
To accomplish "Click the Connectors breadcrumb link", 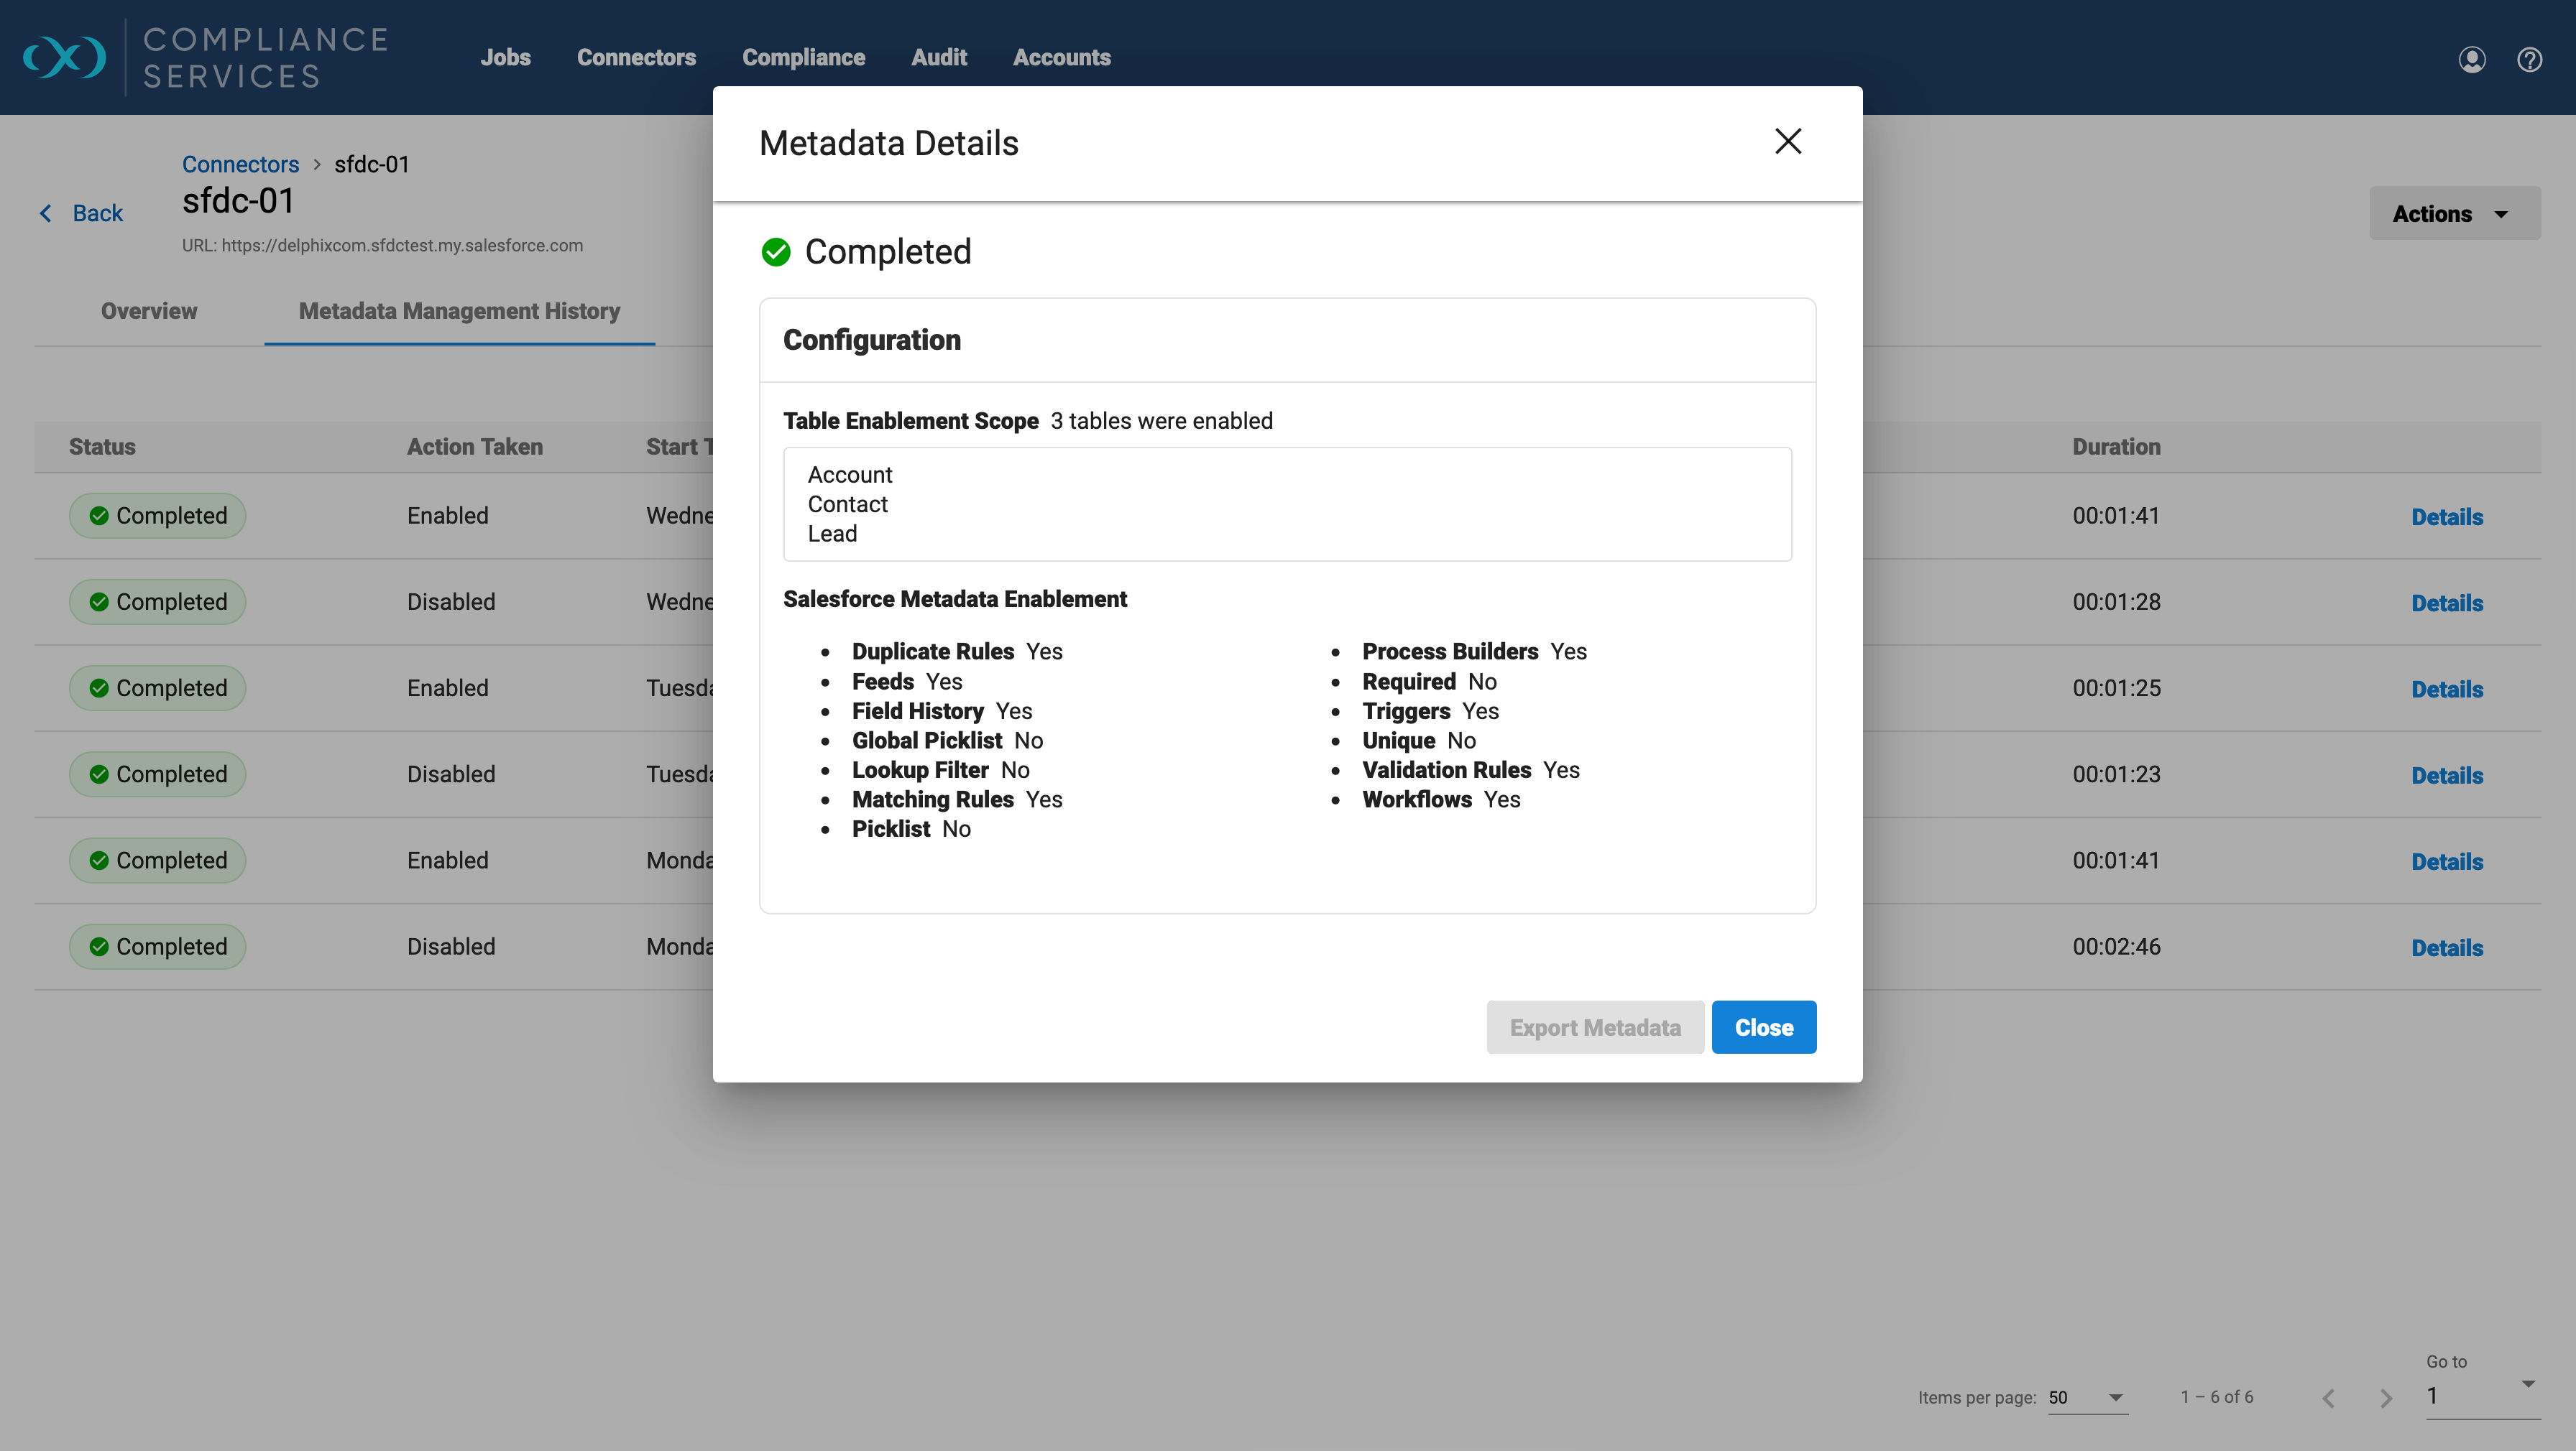I will point(240,164).
